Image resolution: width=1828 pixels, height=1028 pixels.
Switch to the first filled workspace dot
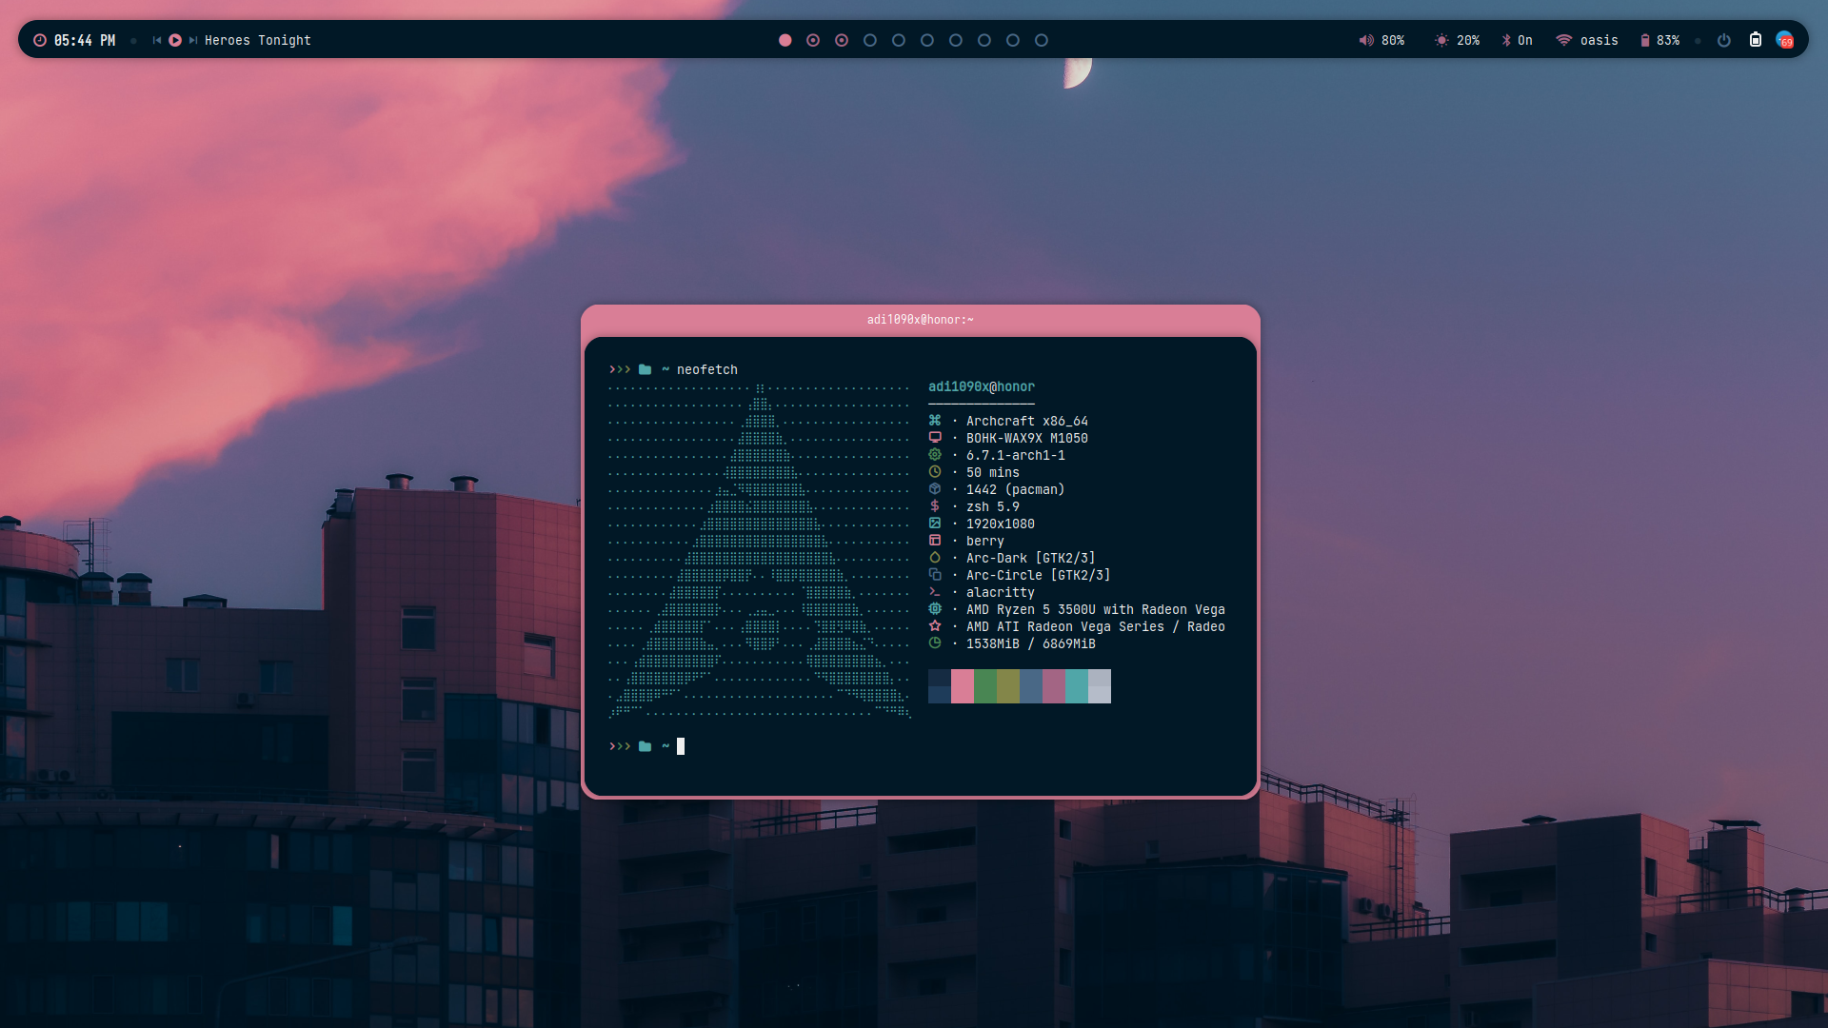point(785,40)
